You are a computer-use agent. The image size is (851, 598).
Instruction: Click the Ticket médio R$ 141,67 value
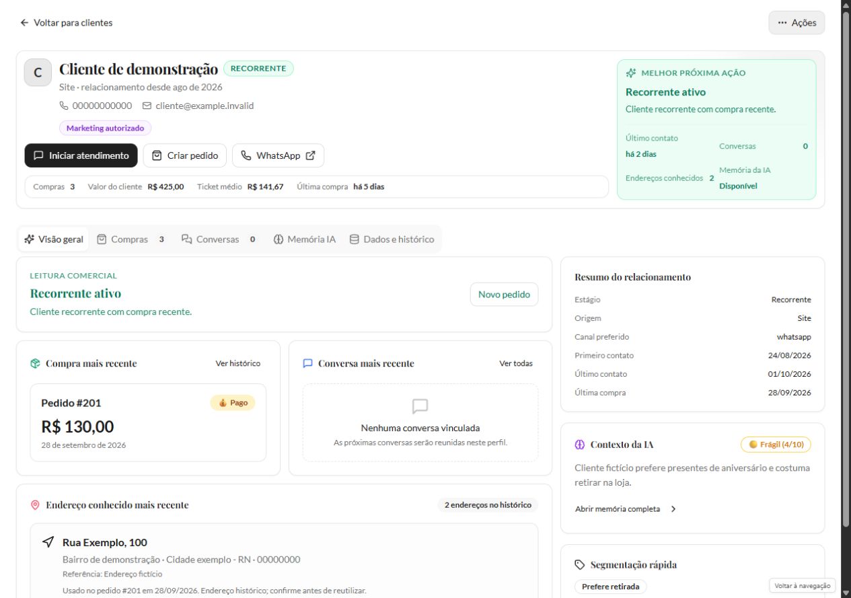(x=265, y=187)
